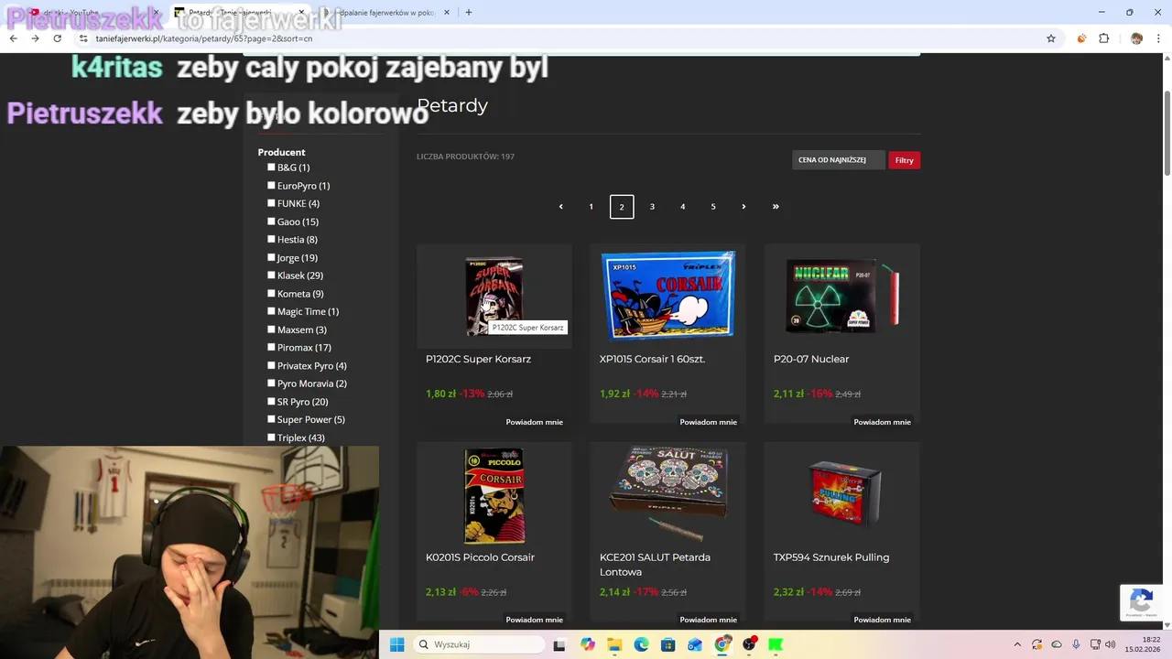Launch Copilot from the taskbar
Screen dimensions: 1172x659
point(587,644)
